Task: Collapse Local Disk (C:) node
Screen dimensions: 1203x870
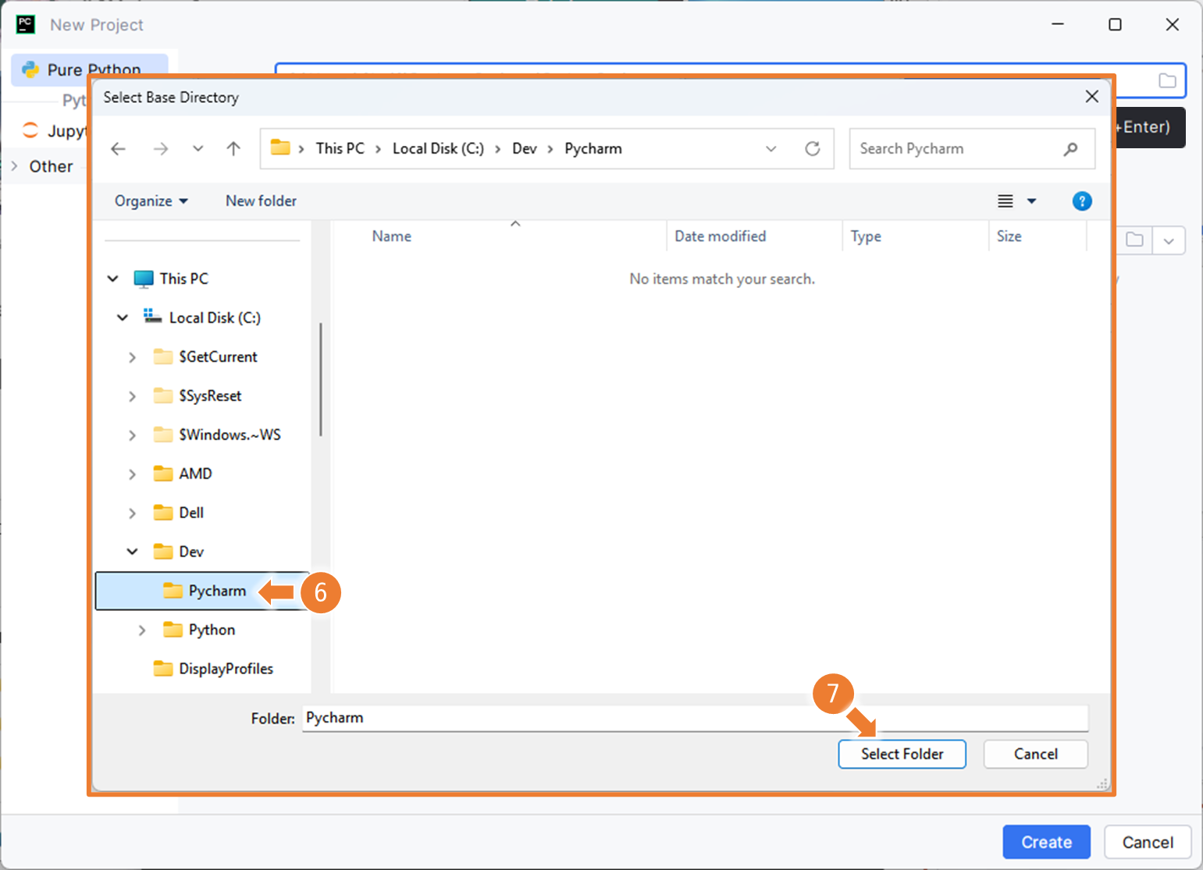Action: pyautogui.click(x=123, y=318)
